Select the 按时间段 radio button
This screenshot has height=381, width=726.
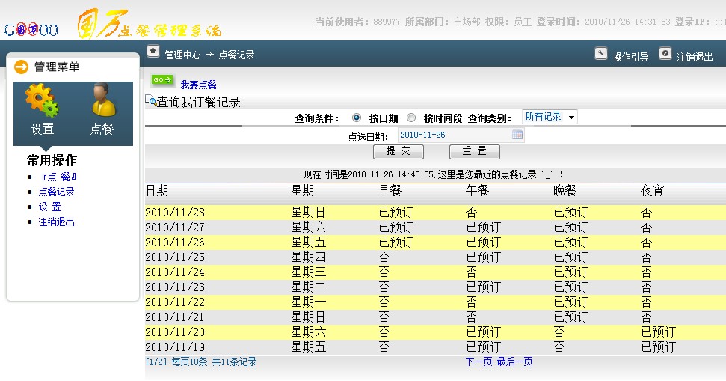point(411,118)
